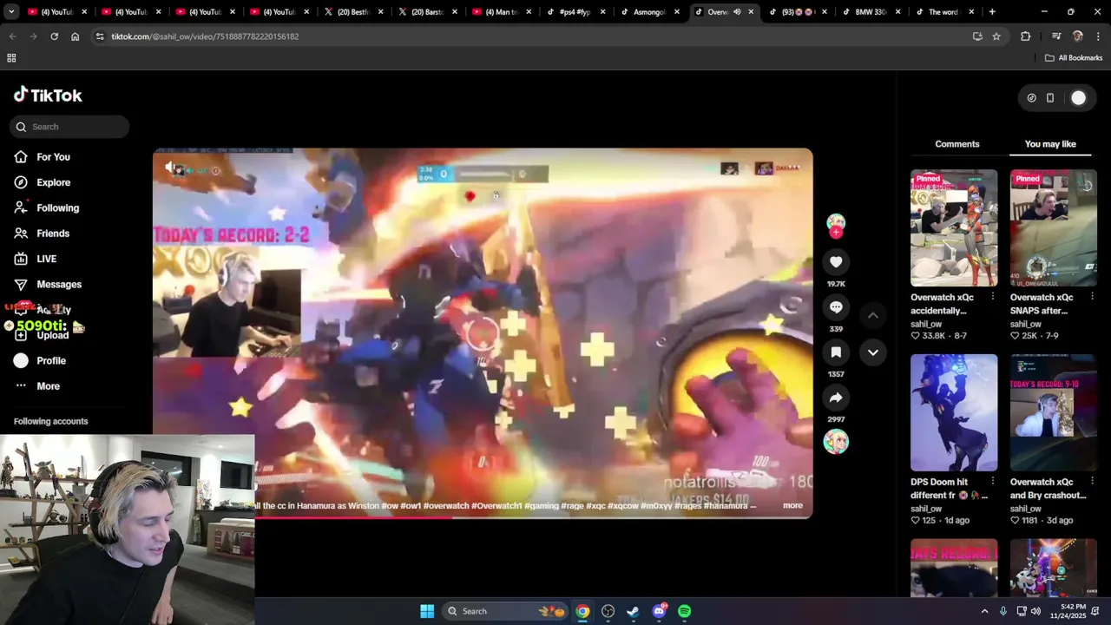Go to next video with down chevron
1111x625 pixels.
pos(873,352)
